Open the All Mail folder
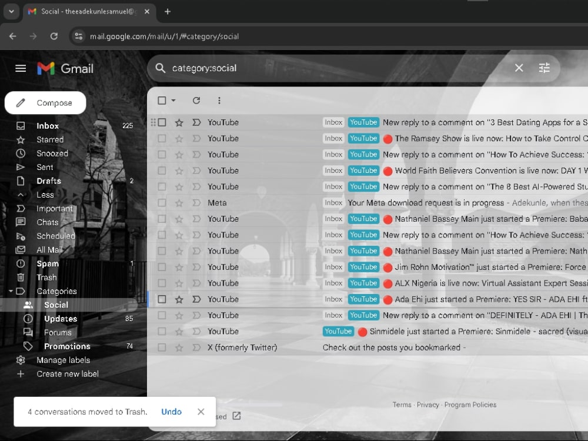 point(49,250)
